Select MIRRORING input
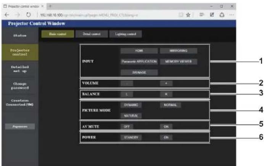Screen dimensions: 264x166 point(179,50)
